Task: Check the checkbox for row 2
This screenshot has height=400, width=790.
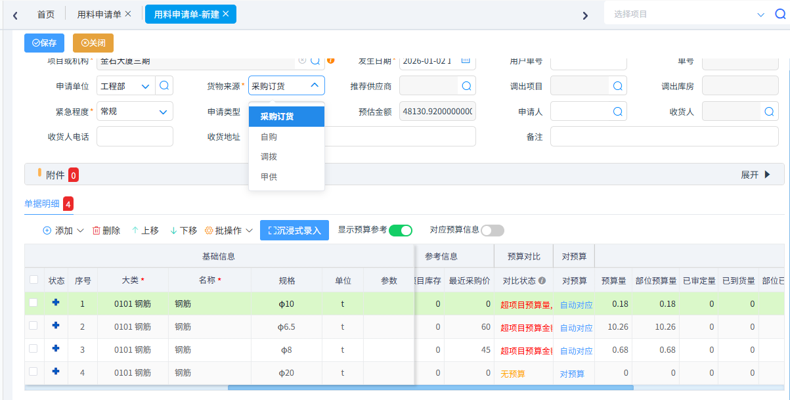Action: click(33, 326)
